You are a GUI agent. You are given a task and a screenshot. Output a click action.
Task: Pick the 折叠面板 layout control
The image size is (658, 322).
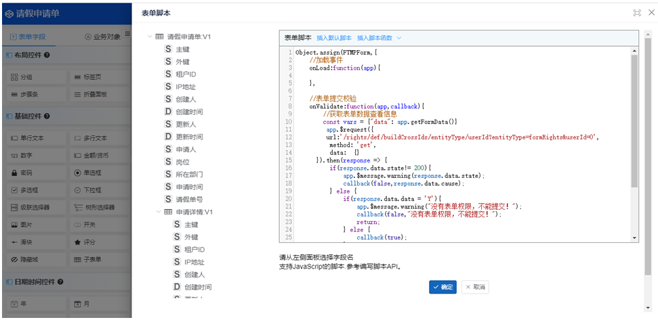[101, 94]
